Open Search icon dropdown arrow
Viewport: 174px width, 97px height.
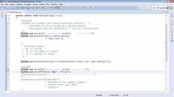(x=51, y=8)
